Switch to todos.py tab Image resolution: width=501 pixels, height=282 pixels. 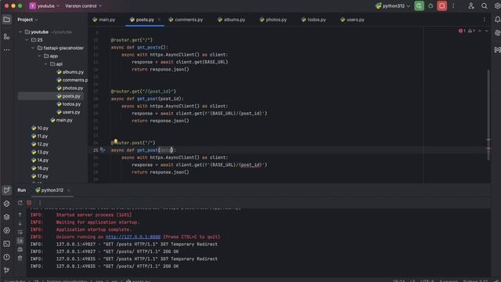(313, 20)
